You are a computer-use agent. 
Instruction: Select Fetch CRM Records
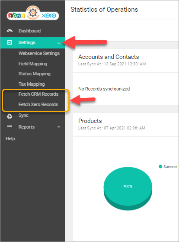[38, 94]
